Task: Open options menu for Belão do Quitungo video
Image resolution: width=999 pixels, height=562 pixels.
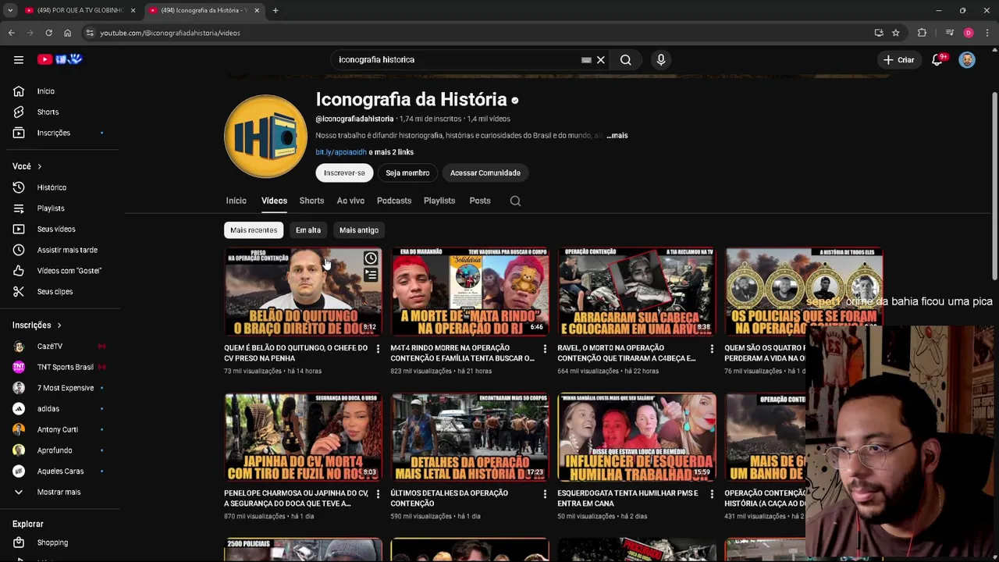Action: [x=378, y=349]
